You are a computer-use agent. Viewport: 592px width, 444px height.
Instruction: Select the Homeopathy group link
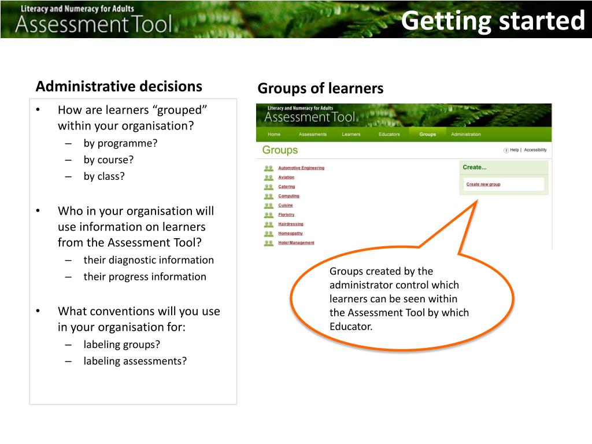click(x=290, y=234)
